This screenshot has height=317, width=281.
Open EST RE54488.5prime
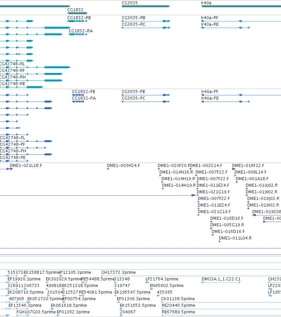(98, 279)
